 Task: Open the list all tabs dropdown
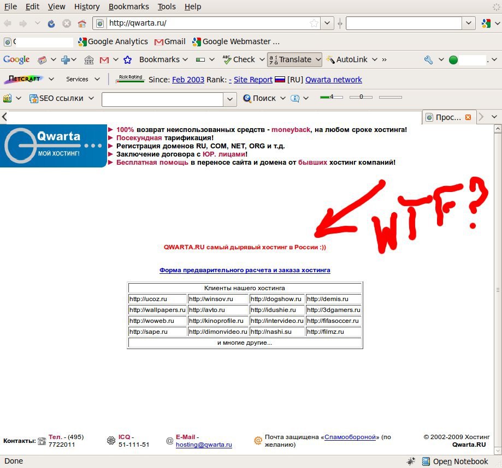pyautogui.click(x=494, y=117)
